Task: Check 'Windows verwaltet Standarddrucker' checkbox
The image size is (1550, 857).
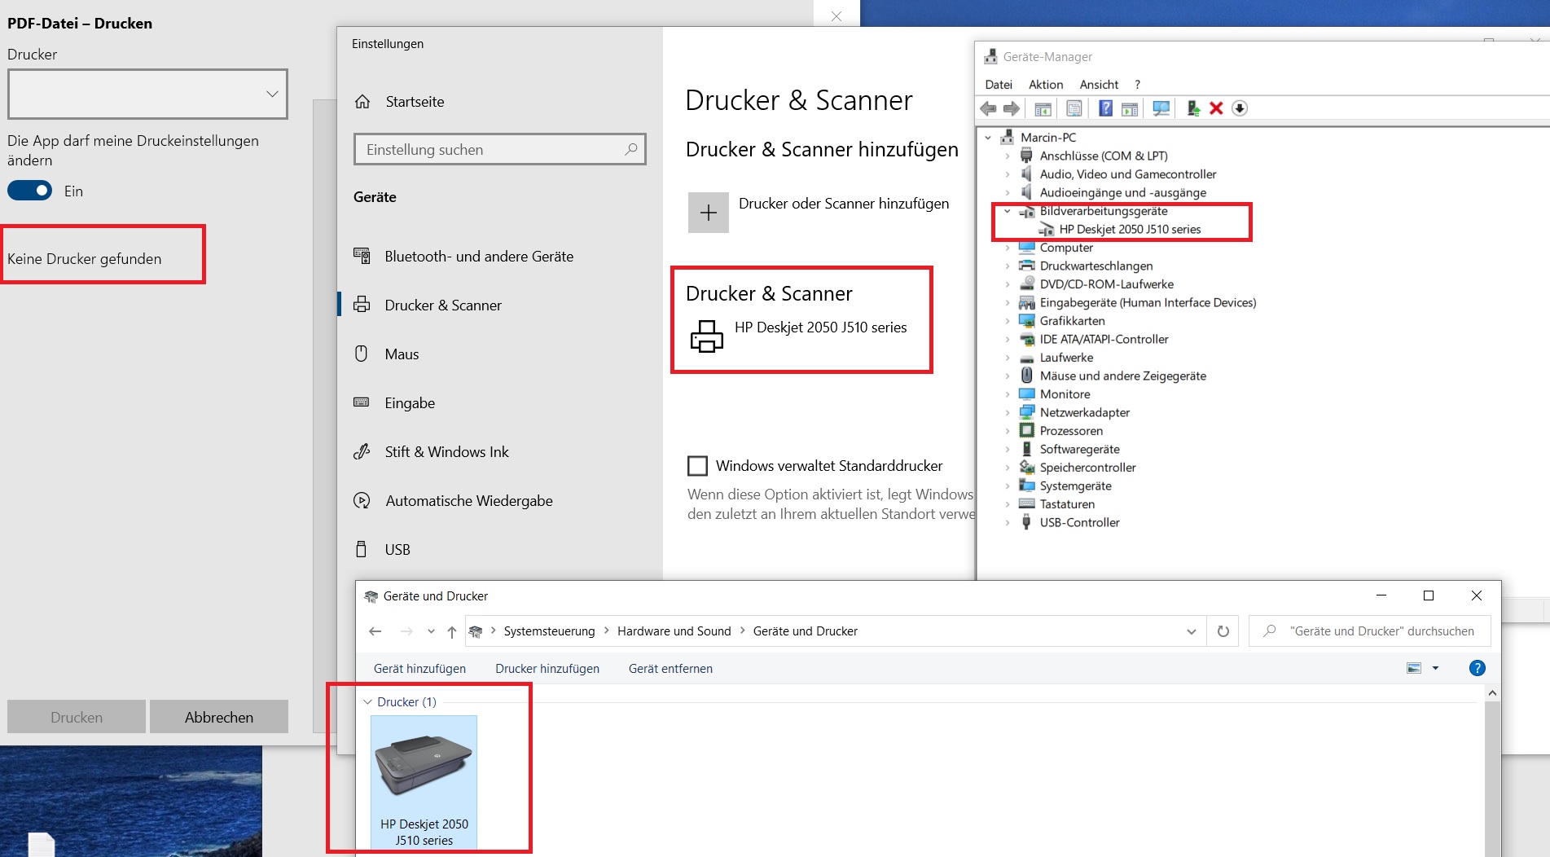Action: pyautogui.click(x=697, y=466)
